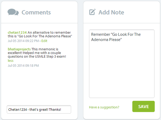Open bhatiaprojects' user profile link
This screenshot has height=120, width=161.
[x=19, y=49]
